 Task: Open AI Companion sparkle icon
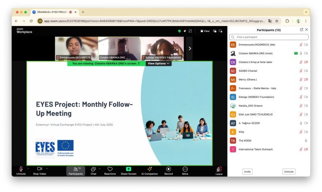(x=150, y=169)
